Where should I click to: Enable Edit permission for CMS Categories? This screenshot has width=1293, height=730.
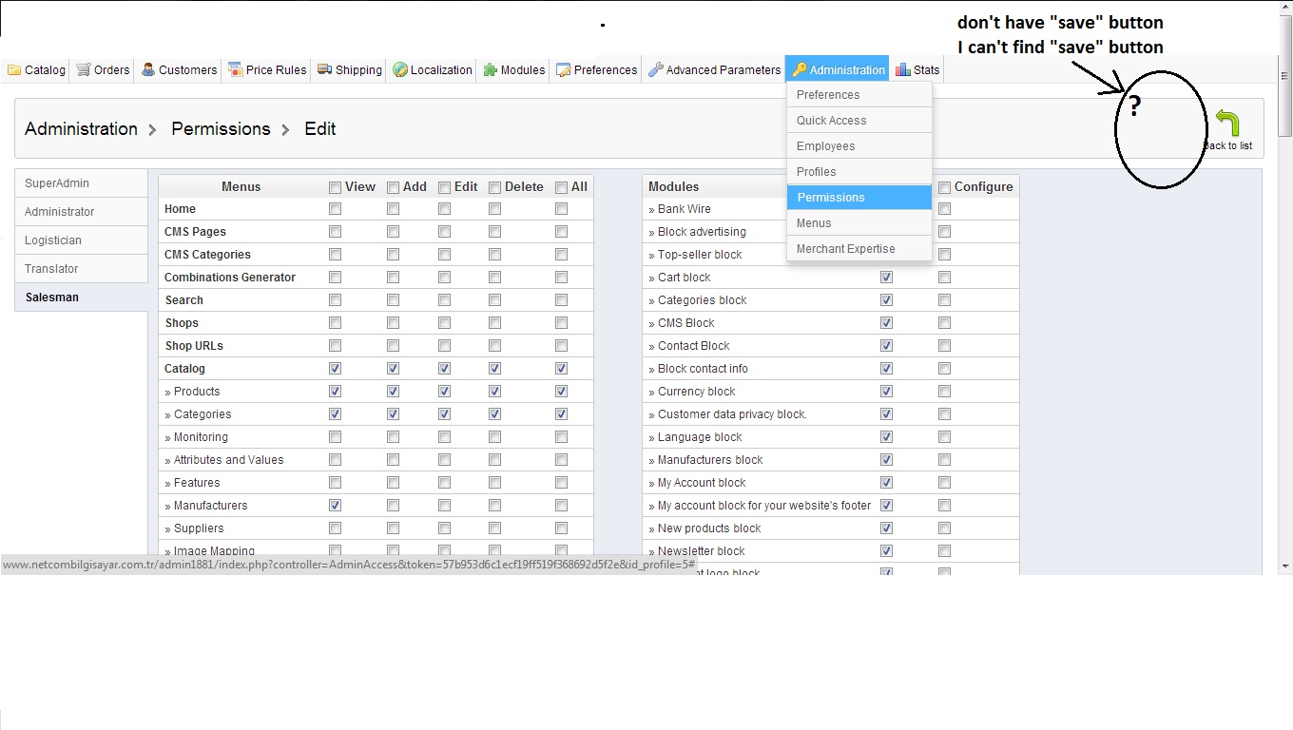click(x=444, y=255)
